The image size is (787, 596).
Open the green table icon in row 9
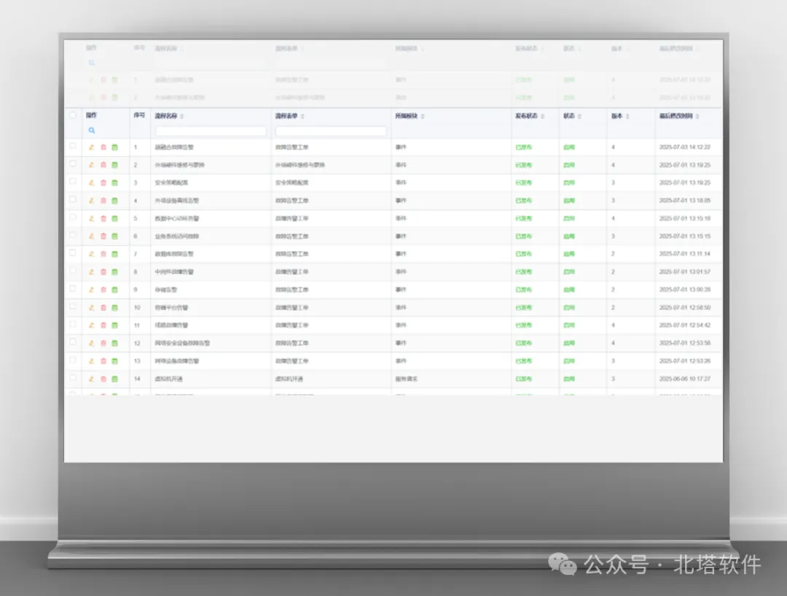[114, 290]
